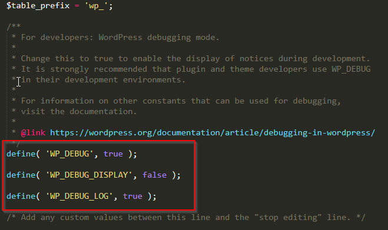388x230 pixels.
Task: Click the 'WP_DEBUG_DISPLAY' constant string
Action: pyautogui.click(x=89, y=175)
